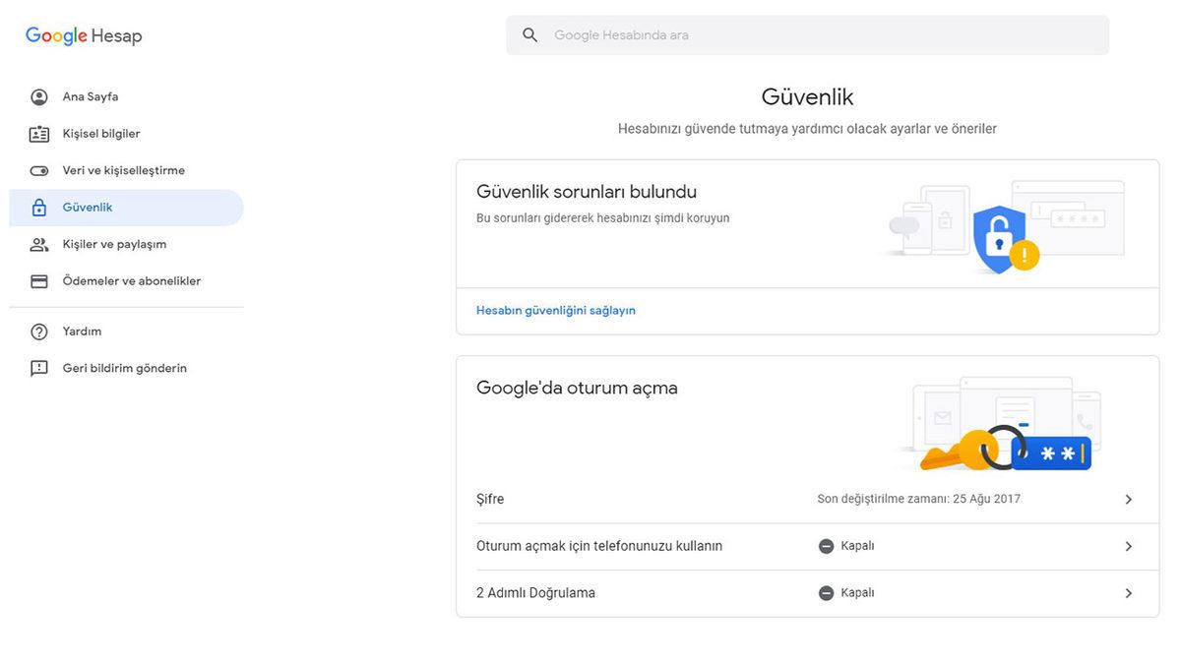Viewport: 1181px width, 664px height.
Task: Click the search magnifier icon
Action: tap(529, 34)
